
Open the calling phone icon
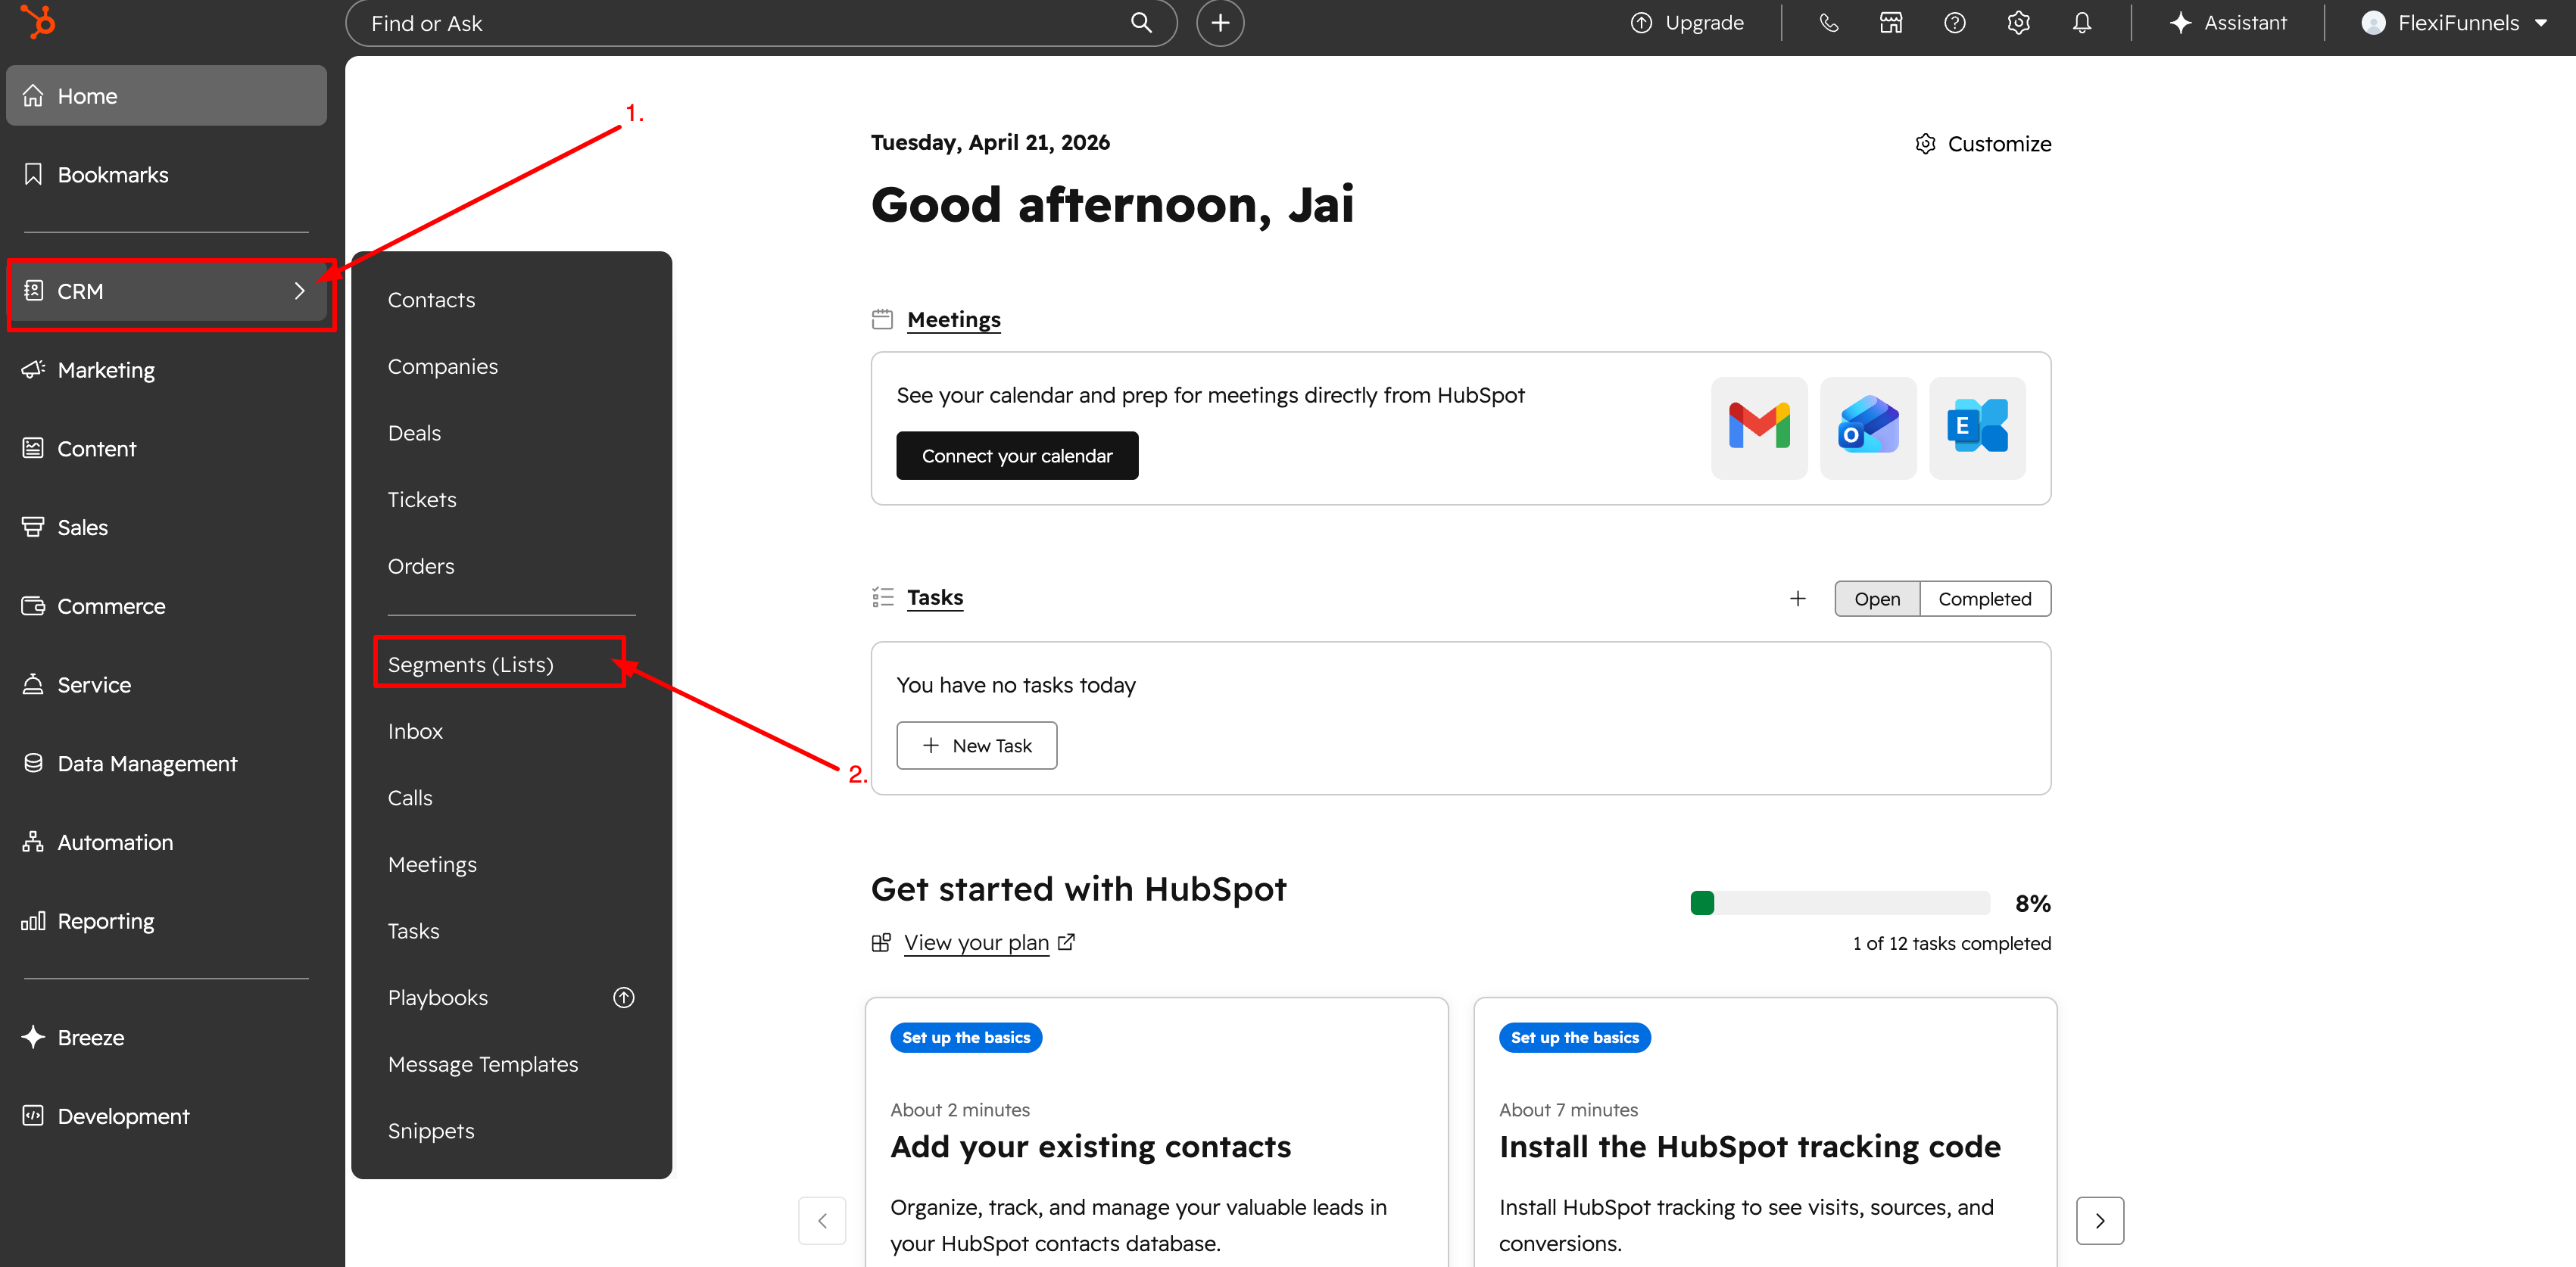(1828, 23)
